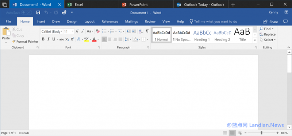Apply red font color
This screenshot has width=292, height=136.
(x=94, y=39)
